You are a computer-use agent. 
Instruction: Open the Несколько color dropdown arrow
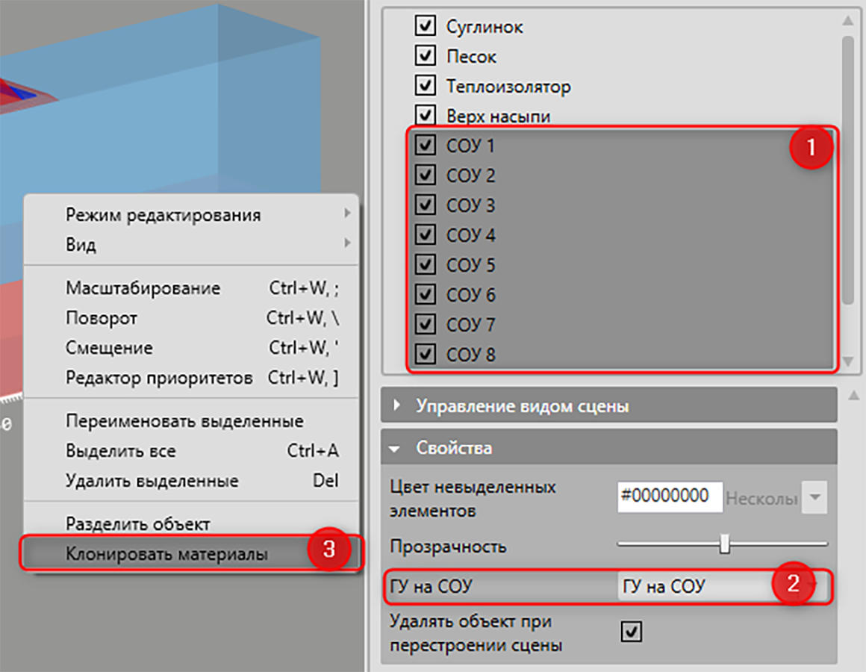[x=814, y=497]
